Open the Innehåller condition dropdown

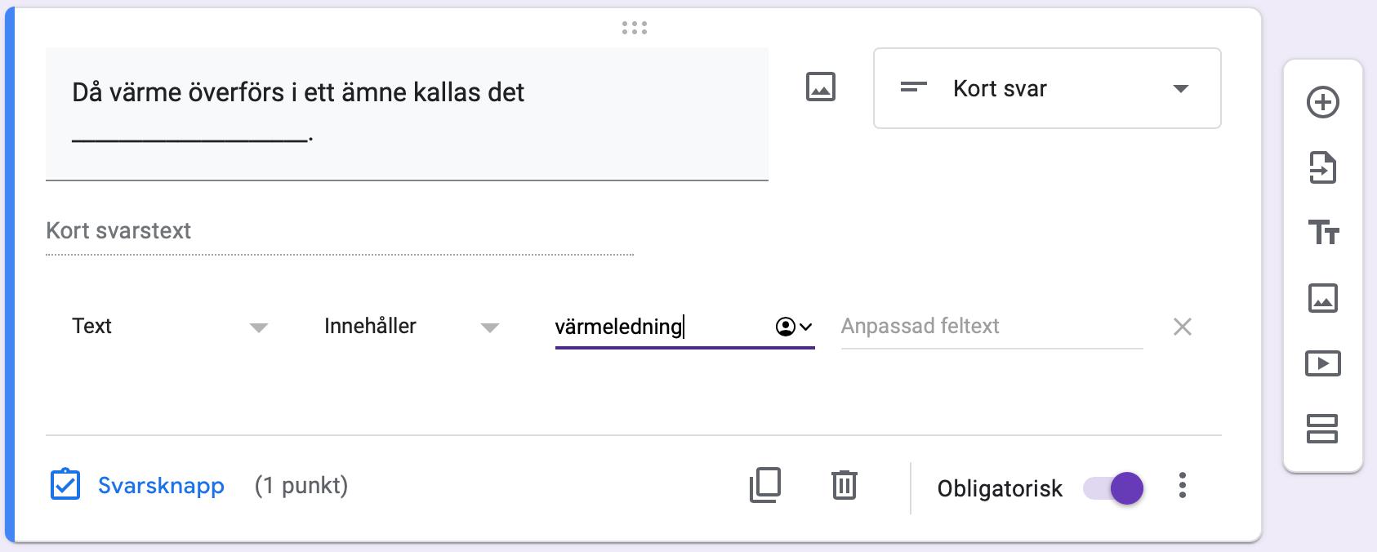(x=411, y=327)
